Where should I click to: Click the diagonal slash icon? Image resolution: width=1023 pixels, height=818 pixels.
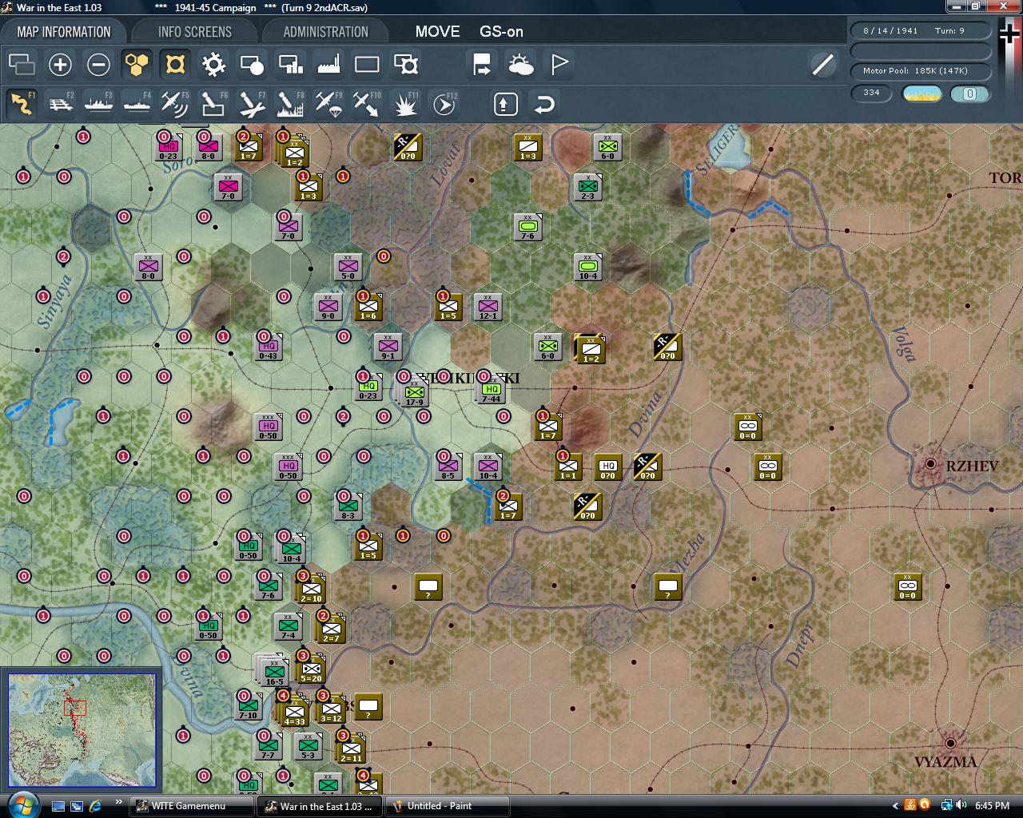click(x=822, y=64)
